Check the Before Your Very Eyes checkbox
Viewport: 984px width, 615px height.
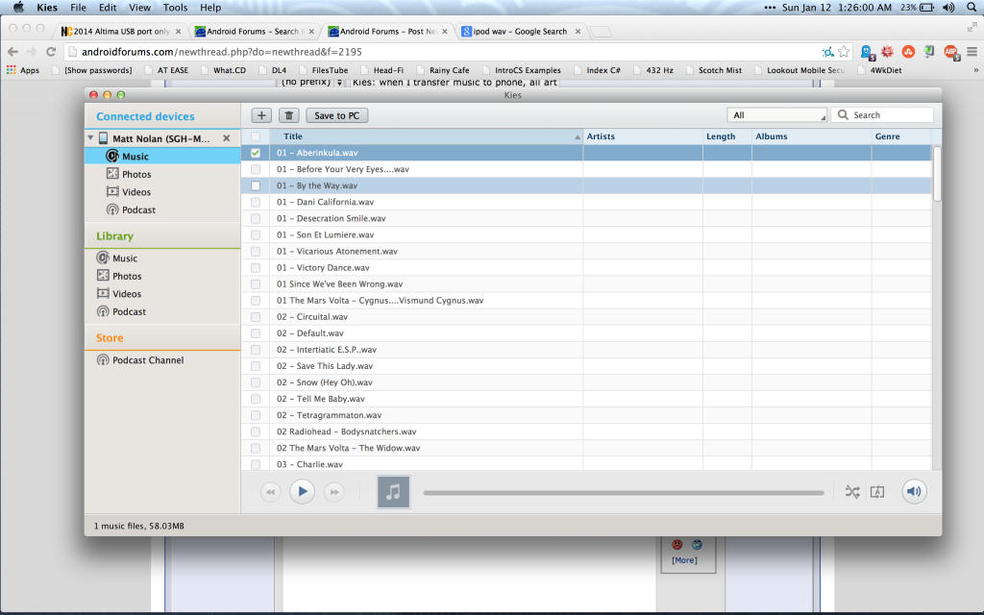pos(256,169)
